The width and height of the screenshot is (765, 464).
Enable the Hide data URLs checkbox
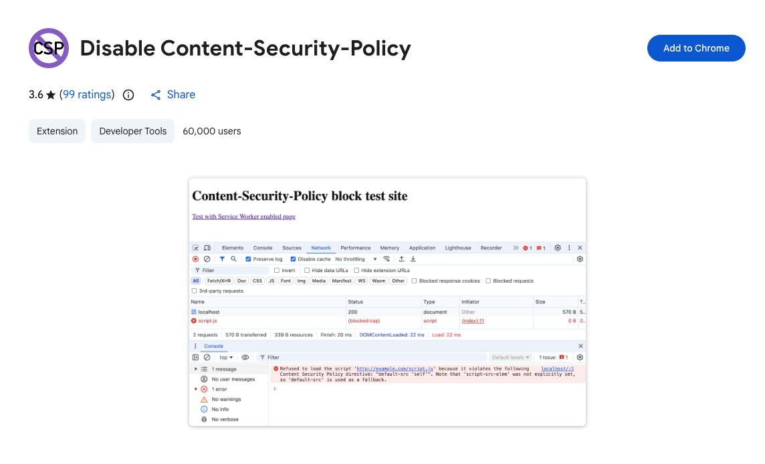click(x=307, y=270)
